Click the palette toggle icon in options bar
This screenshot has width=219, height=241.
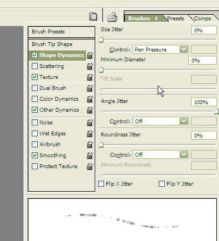click(93, 16)
